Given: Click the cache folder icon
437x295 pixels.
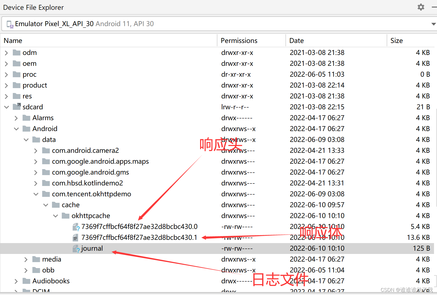Looking at the screenshot, I should coord(56,205).
